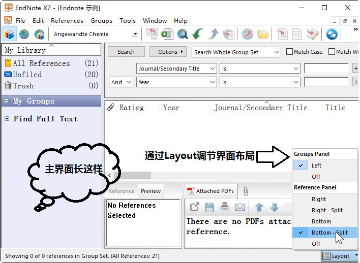Click the green Import arrow icon
The height and width of the screenshot is (263, 360).
pos(198,34)
